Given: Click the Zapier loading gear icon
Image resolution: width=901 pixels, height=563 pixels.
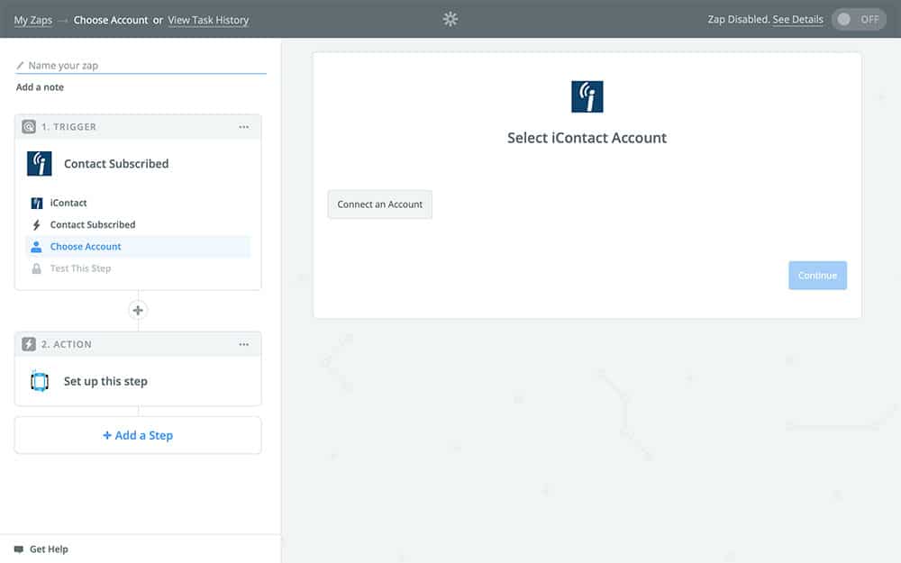Looking at the screenshot, I should tap(450, 19).
